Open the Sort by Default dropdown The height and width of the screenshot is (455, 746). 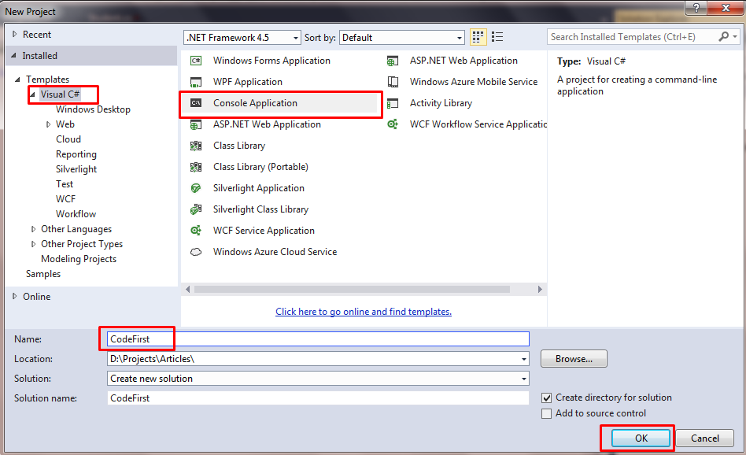[459, 38]
